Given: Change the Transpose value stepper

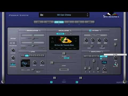Looking at the screenshot, I should (x=15, y=43).
